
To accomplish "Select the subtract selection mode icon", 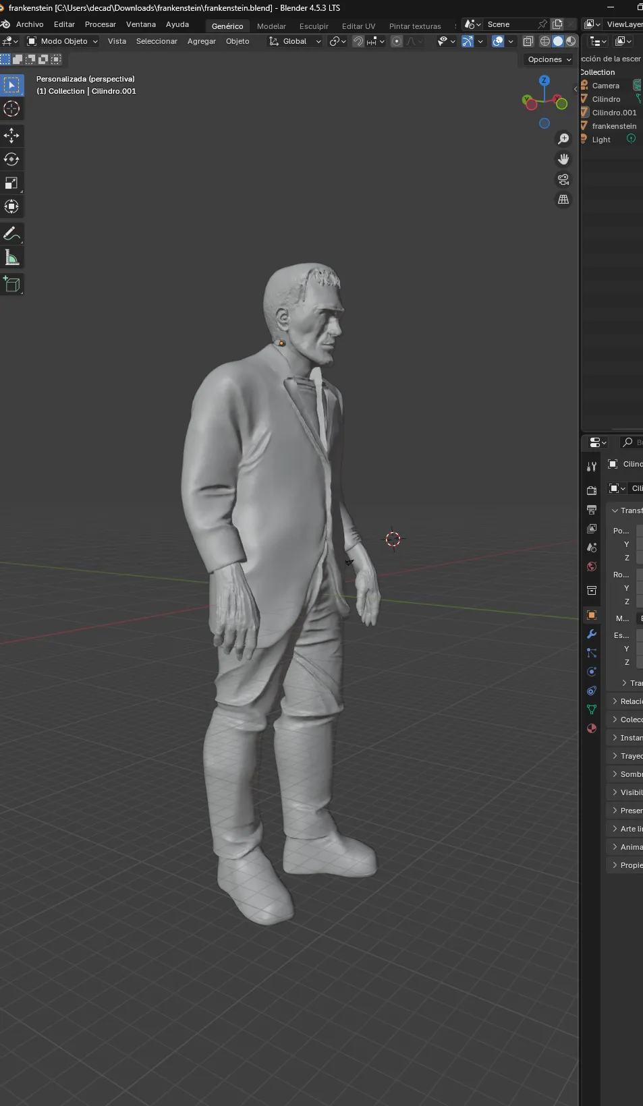I will pos(30,59).
